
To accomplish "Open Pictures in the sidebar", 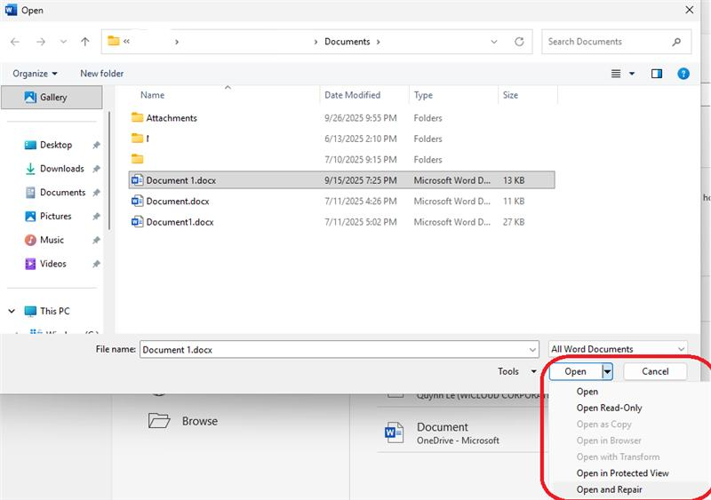I will tap(55, 216).
